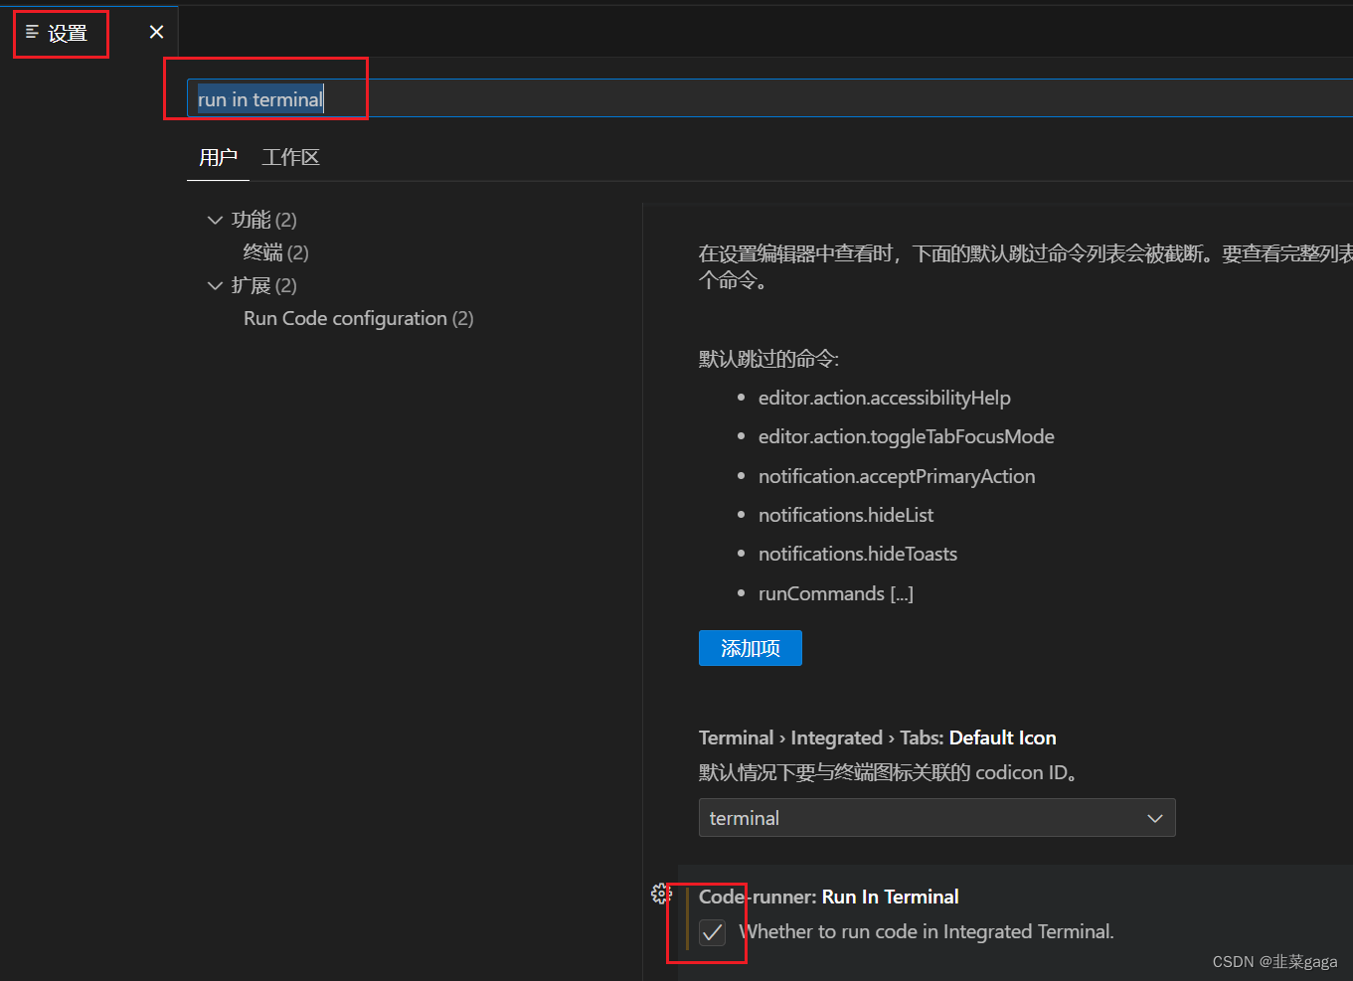Switch to the 工作区 settings tab

pyautogui.click(x=290, y=157)
